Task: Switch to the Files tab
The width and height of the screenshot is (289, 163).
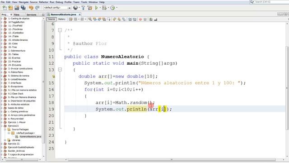Action: (x=16, y=14)
